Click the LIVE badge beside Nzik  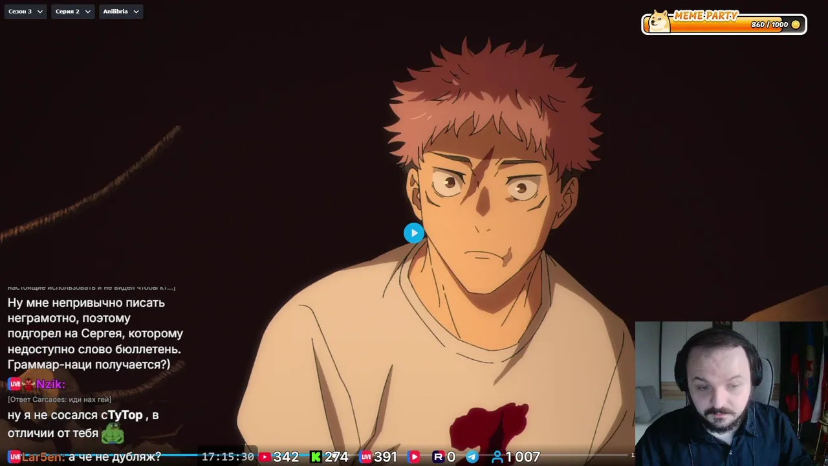(x=14, y=384)
